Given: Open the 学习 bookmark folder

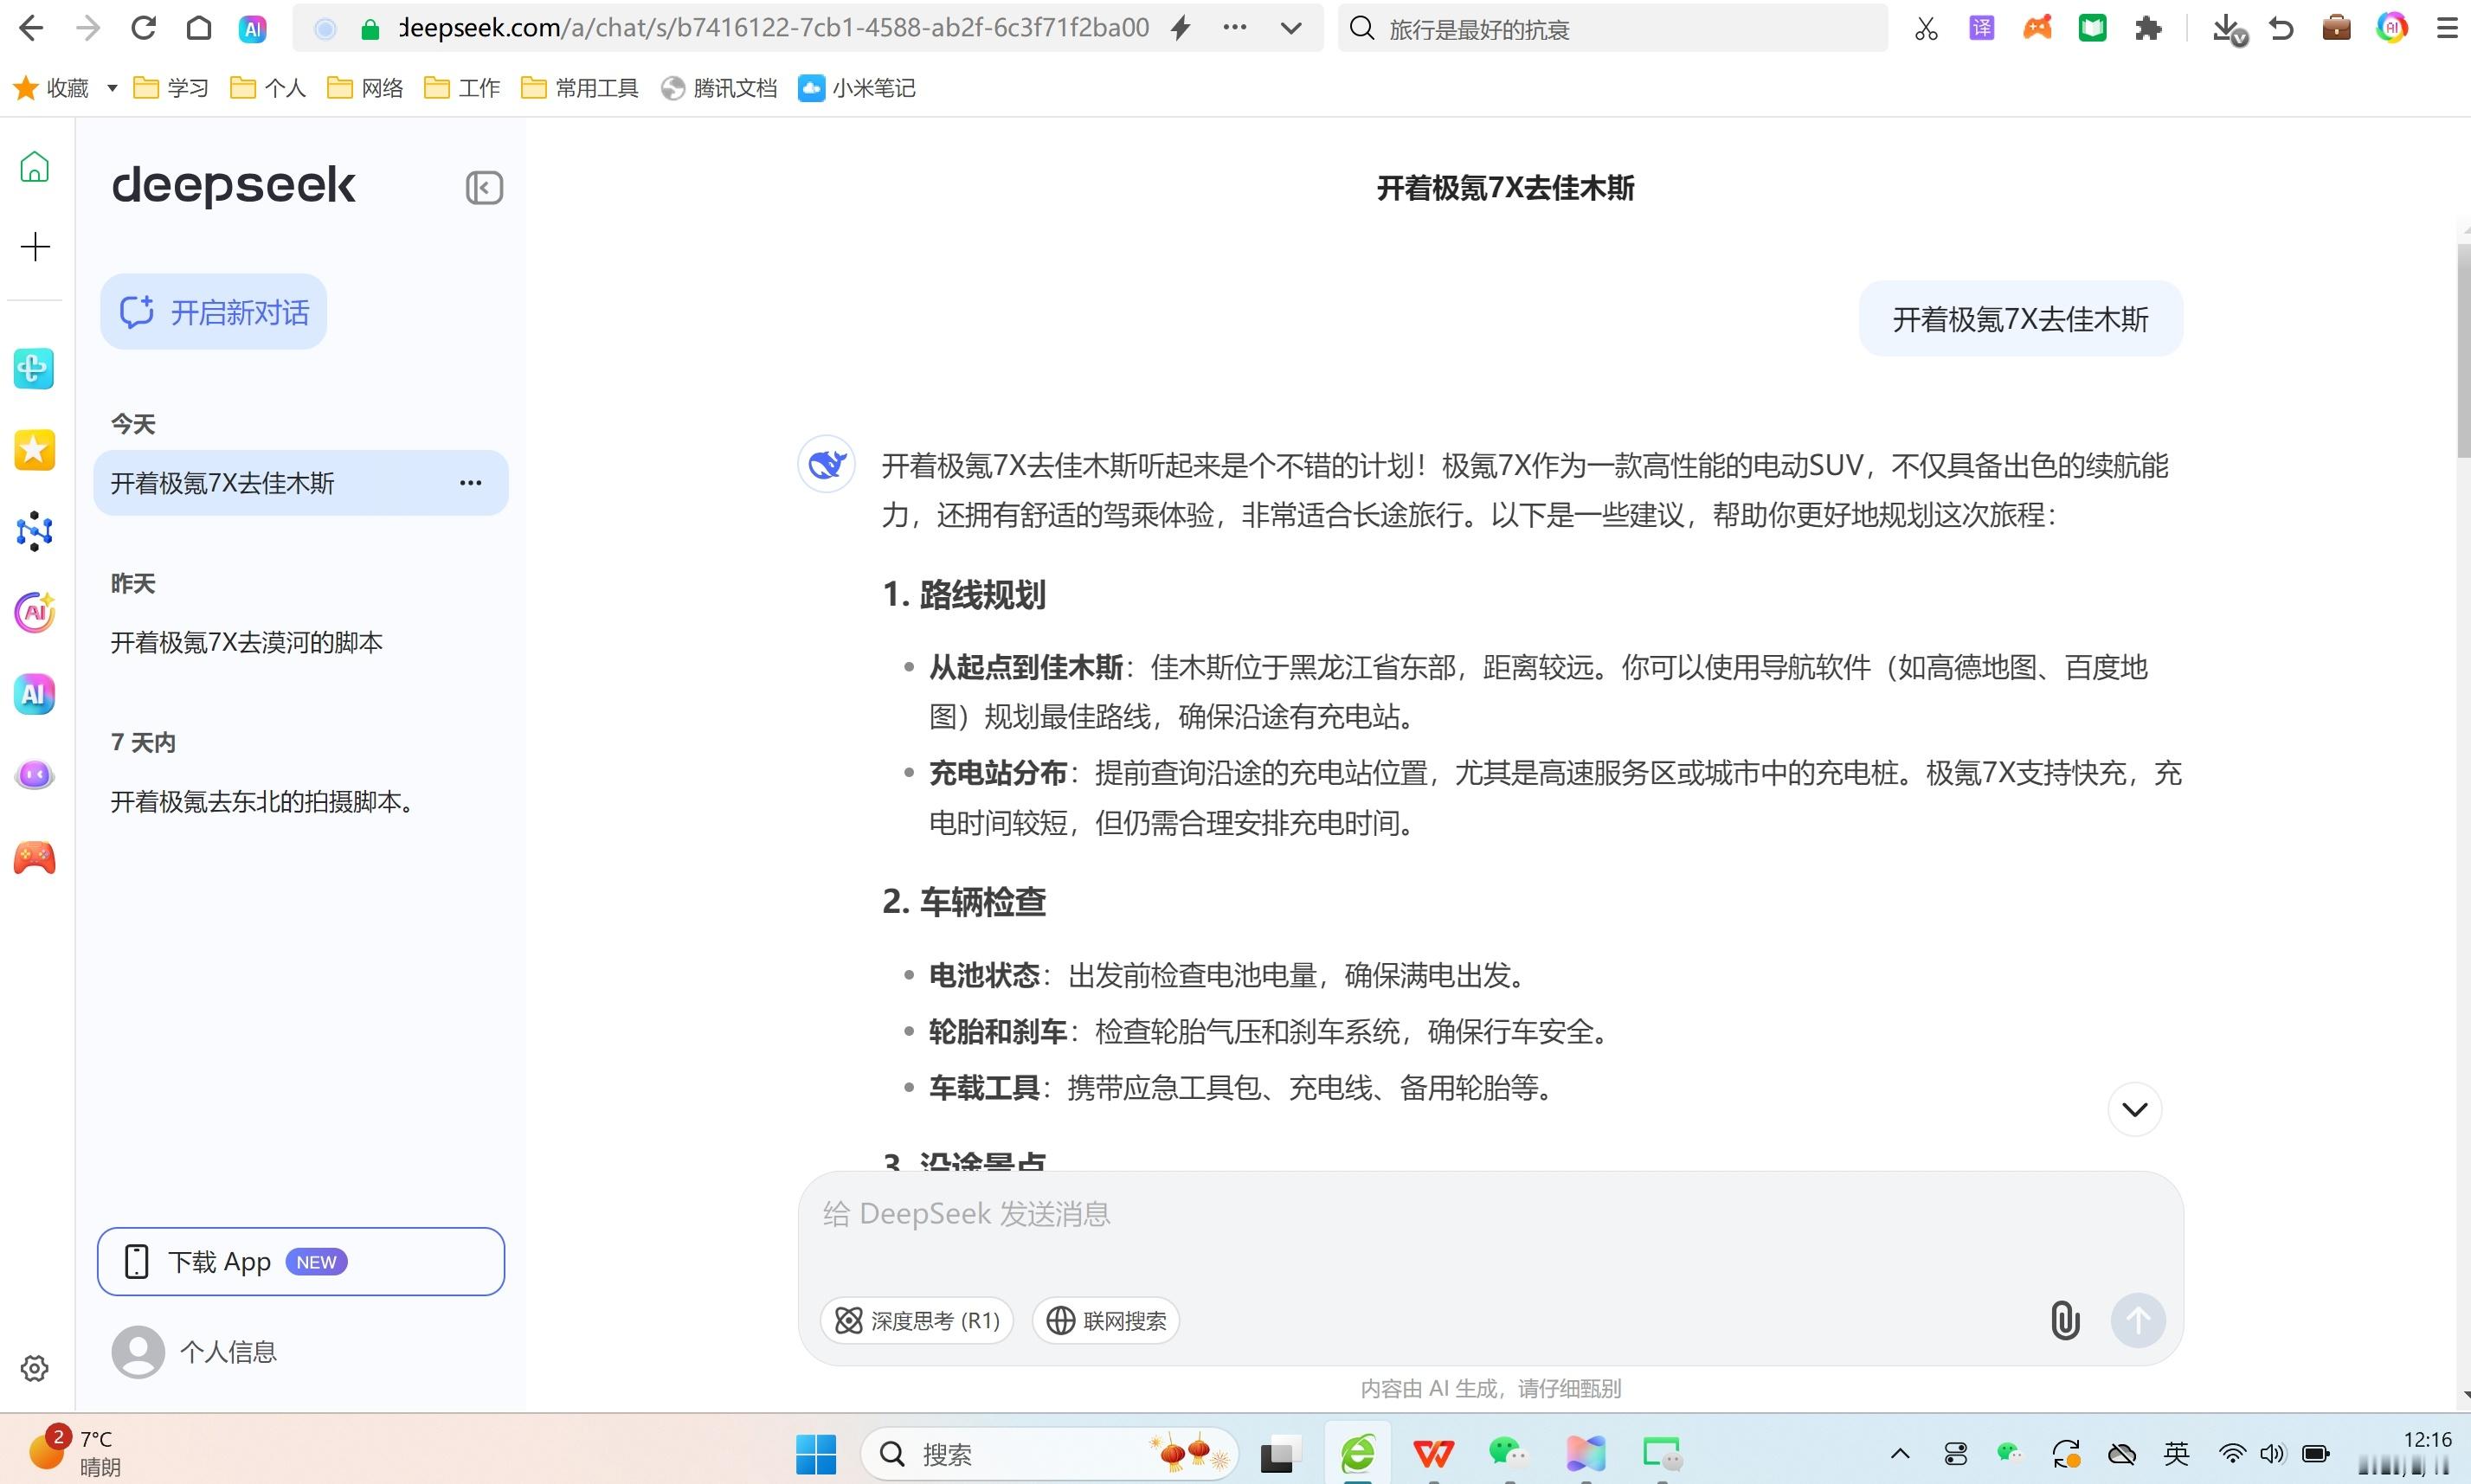Looking at the screenshot, I should (x=171, y=88).
